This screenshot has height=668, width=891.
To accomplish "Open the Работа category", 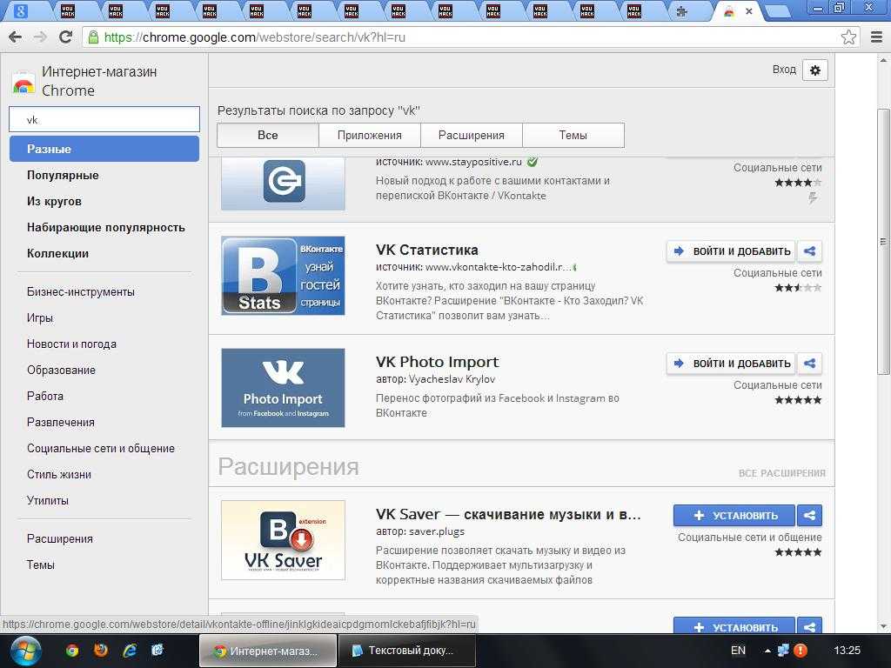I will (45, 396).
